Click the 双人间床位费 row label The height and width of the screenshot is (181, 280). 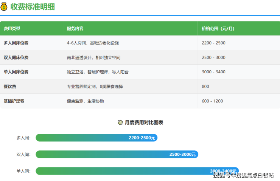coord(16,57)
